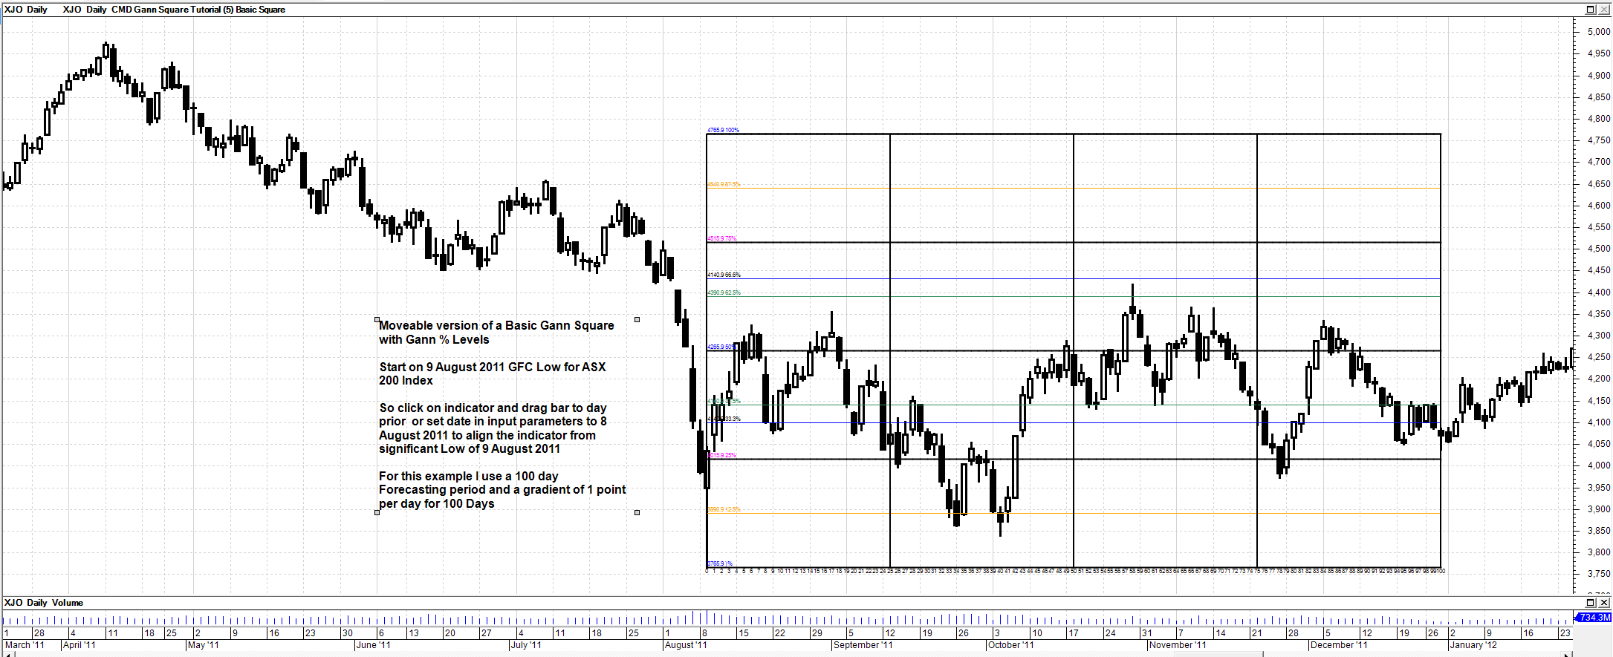
Task: Click the 4765.9 100% Gann level label
Action: (x=723, y=130)
